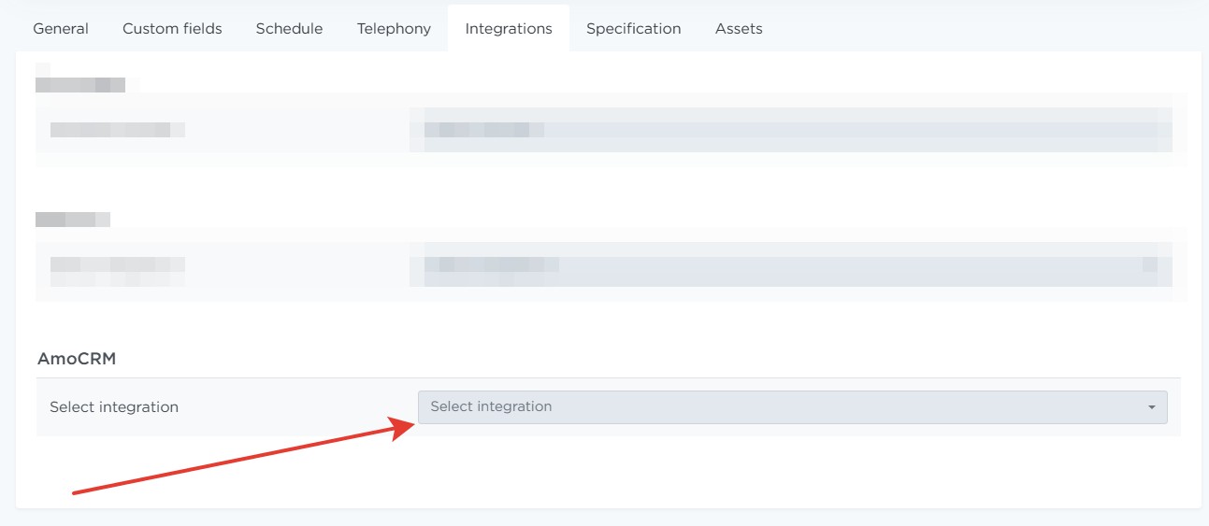
Task: Open the General tab
Action: [x=61, y=29]
